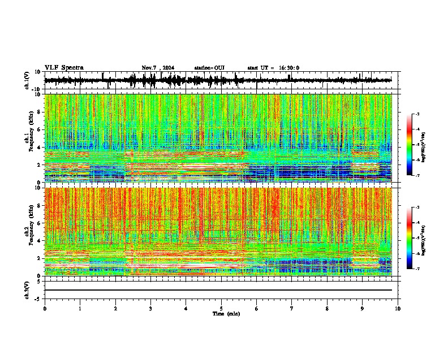Viewport: 448px width, 346px height.
Task: Select the log(PSD) label beside ch.2 colorbar
Action: coord(424,240)
